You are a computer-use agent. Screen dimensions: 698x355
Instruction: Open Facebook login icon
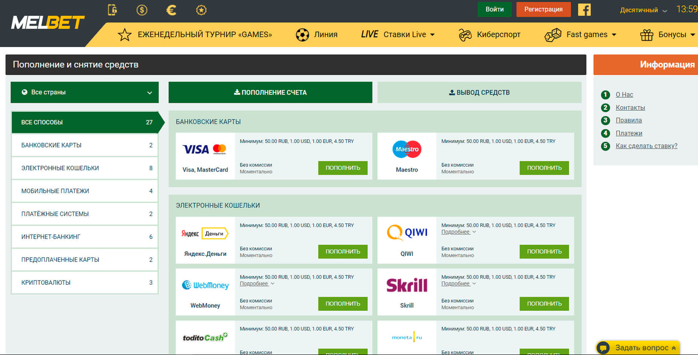(x=584, y=9)
